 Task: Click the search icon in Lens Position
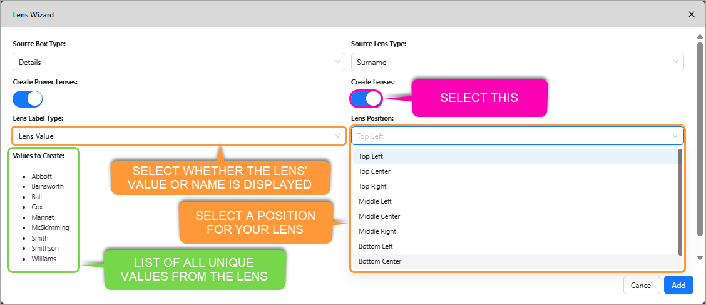tap(675, 136)
